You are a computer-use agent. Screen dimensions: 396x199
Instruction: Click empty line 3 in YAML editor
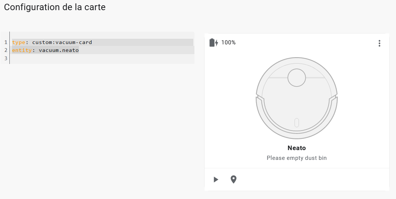[x=103, y=58]
